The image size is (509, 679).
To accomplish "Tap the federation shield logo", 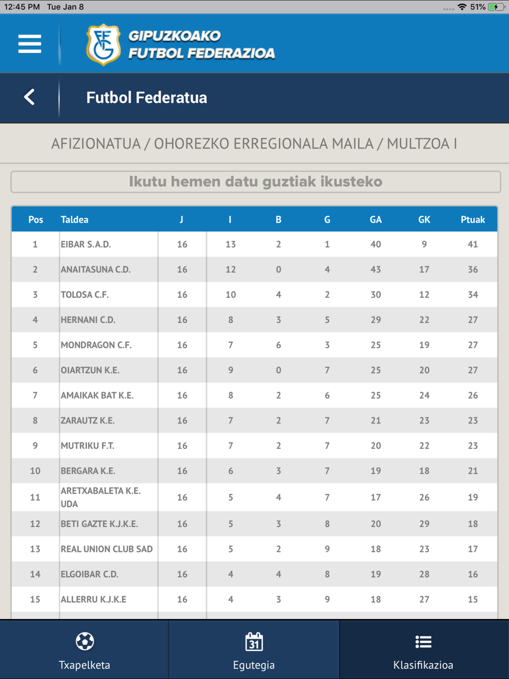I will (103, 45).
